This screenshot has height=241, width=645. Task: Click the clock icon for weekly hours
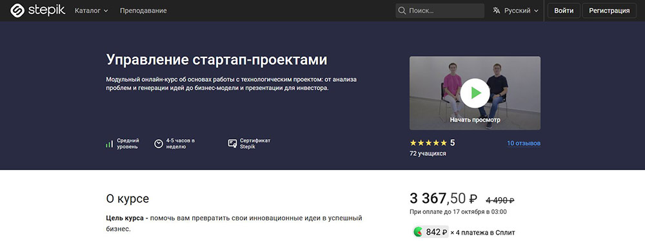(159, 144)
